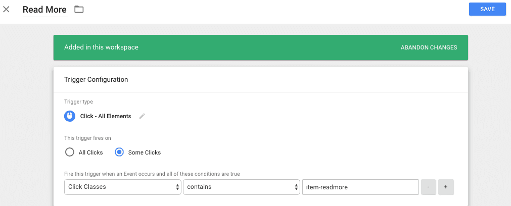The width and height of the screenshot is (511, 206).
Task: Select the Some Clicks radio option
Action: 119,152
